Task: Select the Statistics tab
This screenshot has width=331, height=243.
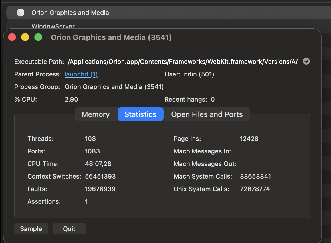Action: click(x=140, y=114)
